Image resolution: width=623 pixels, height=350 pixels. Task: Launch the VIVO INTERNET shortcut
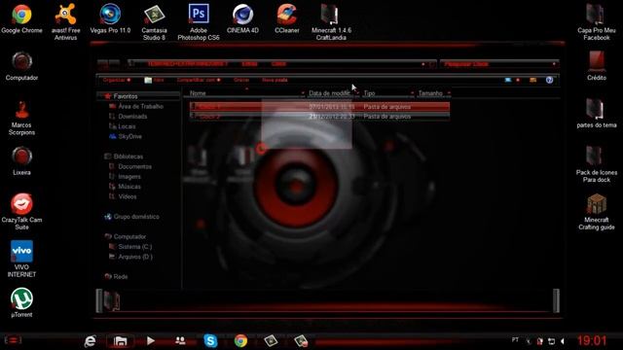(x=21, y=259)
